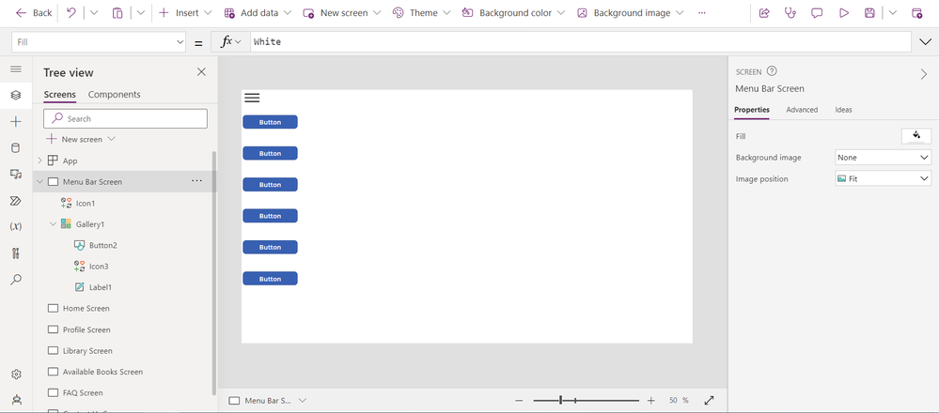Viewport: 939px width, 413px height.
Task: Open the Background image None dropdown
Action: coord(883,157)
